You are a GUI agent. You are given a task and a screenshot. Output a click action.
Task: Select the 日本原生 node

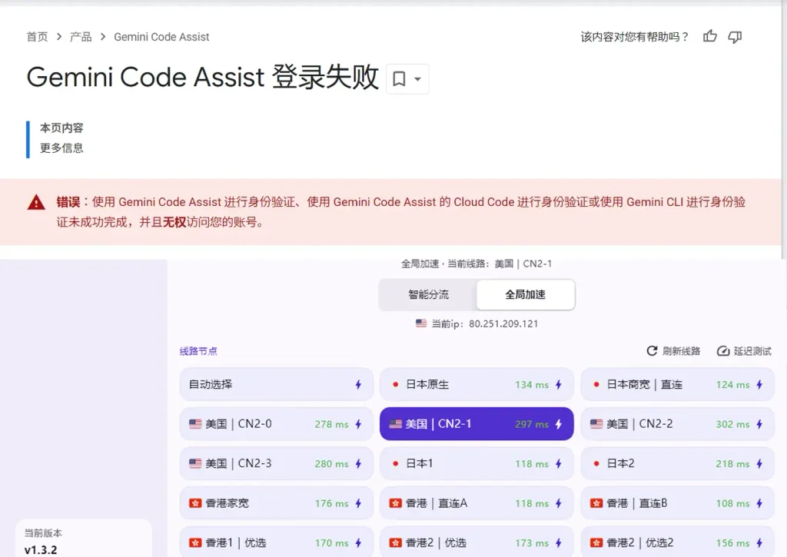[477, 384]
